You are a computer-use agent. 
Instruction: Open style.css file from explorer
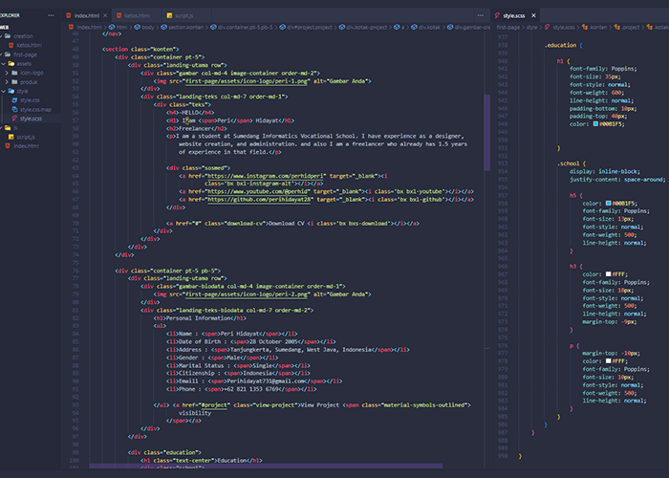point(30,99)
